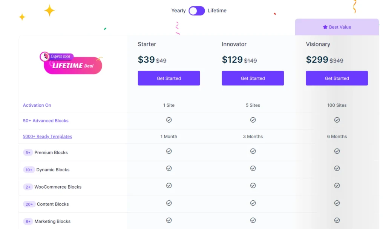Click the Best Value badge

pyautogui.click(x=337, y=27)
